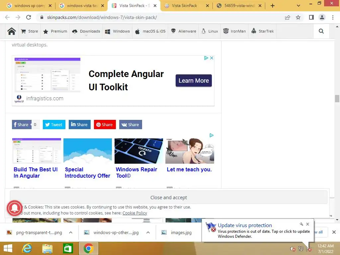Switch to the second Vista SkinPack tab

pyautogui.click(x=184, y=6)
